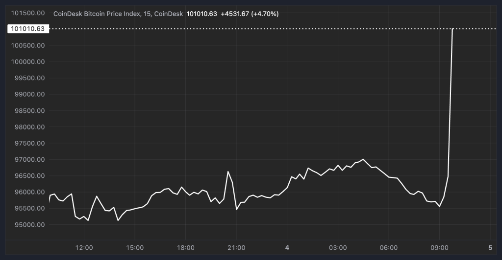Click the 101500.00 price axis label
The image size is (502, 260).
tap(28, 13)
